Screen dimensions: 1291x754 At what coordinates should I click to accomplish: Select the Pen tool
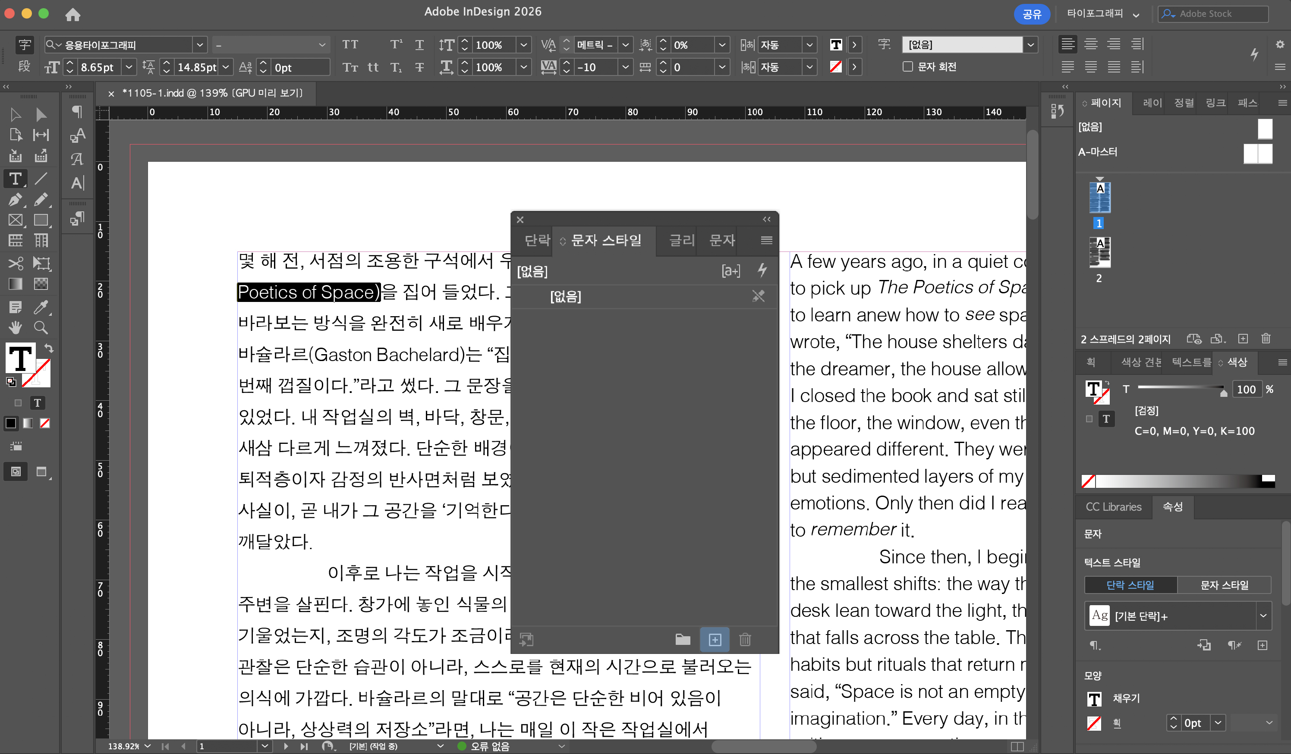16,200
